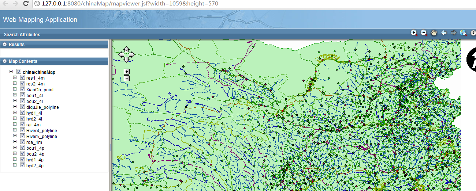This screenshot has width=476, height=191.
Task: Pan map north with N arrow
Action: [x=126, y=49]
